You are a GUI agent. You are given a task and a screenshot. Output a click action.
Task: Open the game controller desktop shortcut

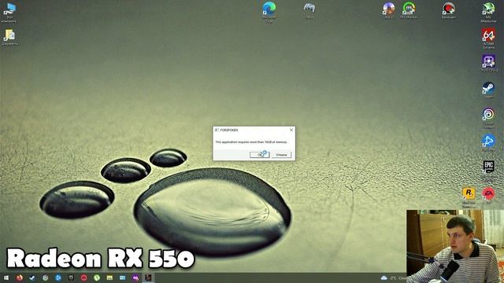point(309,10)
